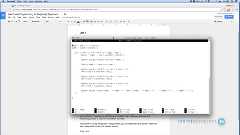Screen dimensions: 240x135
Task: Open the line spacing dropdown
Action: pos(106,22)
